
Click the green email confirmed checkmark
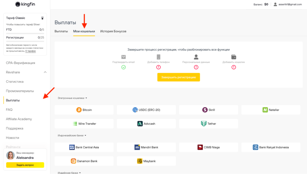pyautogui.click(x=123, y=67)
